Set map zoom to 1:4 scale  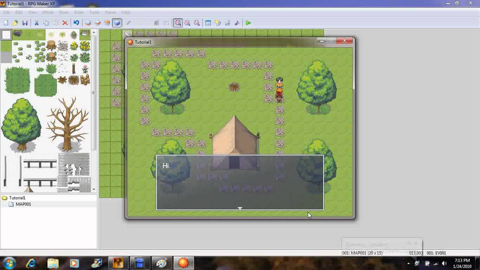pos(196,23)
